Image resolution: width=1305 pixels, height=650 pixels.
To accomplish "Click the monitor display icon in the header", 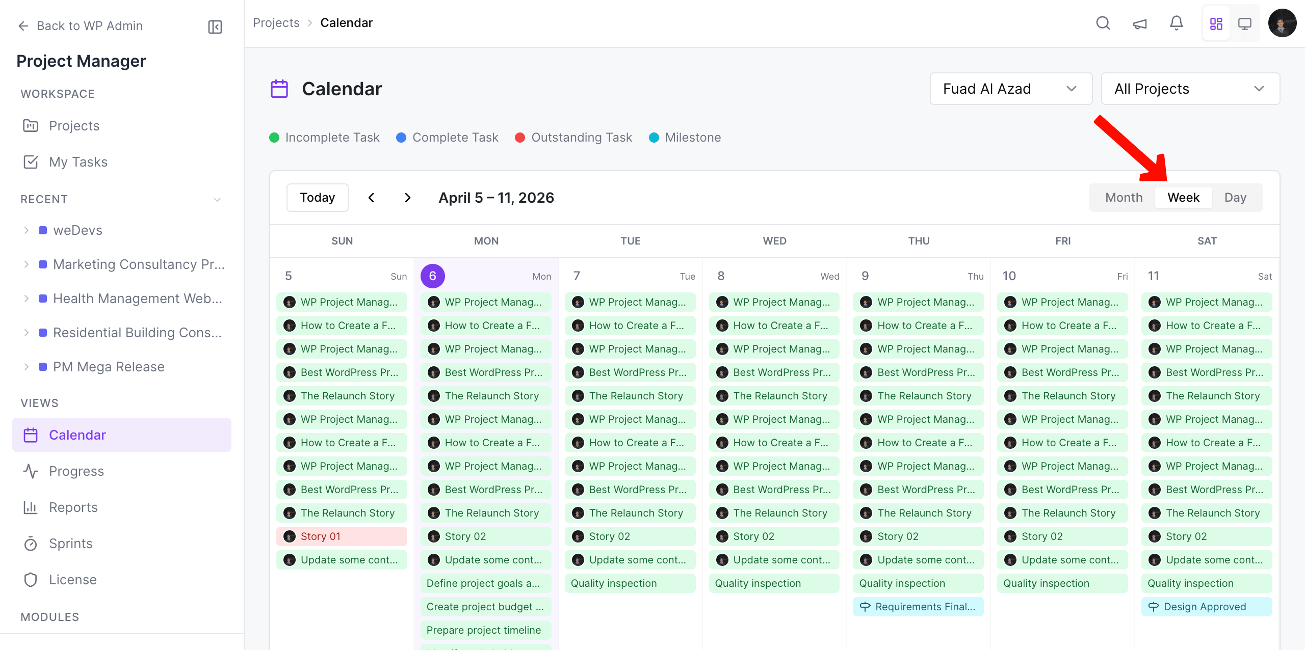I will tap(1245, 23).
